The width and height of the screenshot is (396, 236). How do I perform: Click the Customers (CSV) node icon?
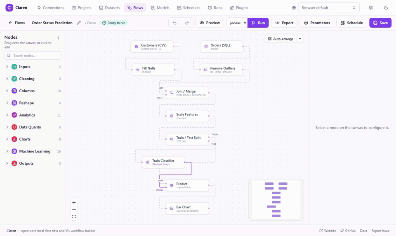pos(137,47)
